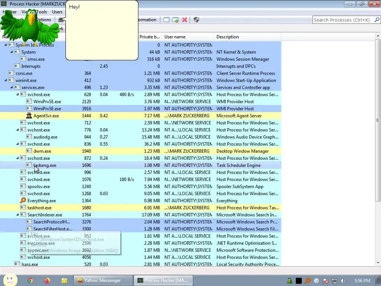
Task: Collapse the System Idle Process tree node
Action: point(6,45)
